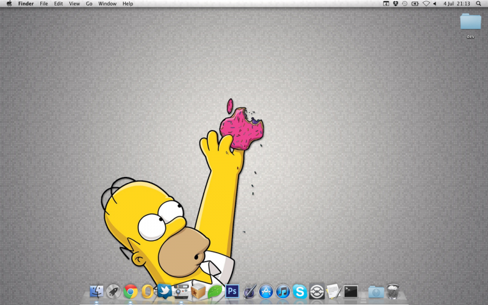Open the Go menu
The height and width of the screenshot is (305, 488).
click(x=89, y=4)
